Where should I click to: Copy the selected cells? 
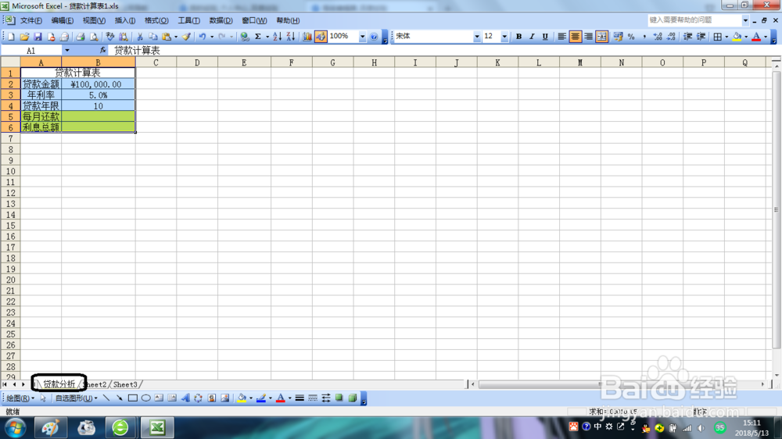pyautogui.click(x=153, y=37)
